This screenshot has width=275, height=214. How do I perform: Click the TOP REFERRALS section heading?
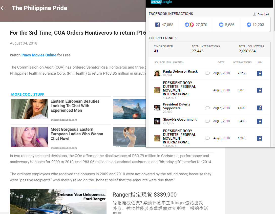click(163, 38)
